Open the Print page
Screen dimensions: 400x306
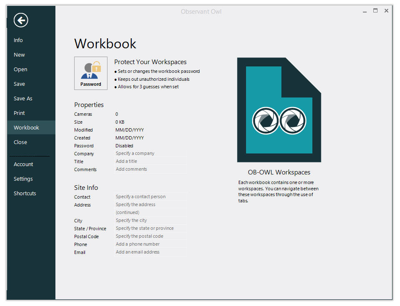coord(19,113)
